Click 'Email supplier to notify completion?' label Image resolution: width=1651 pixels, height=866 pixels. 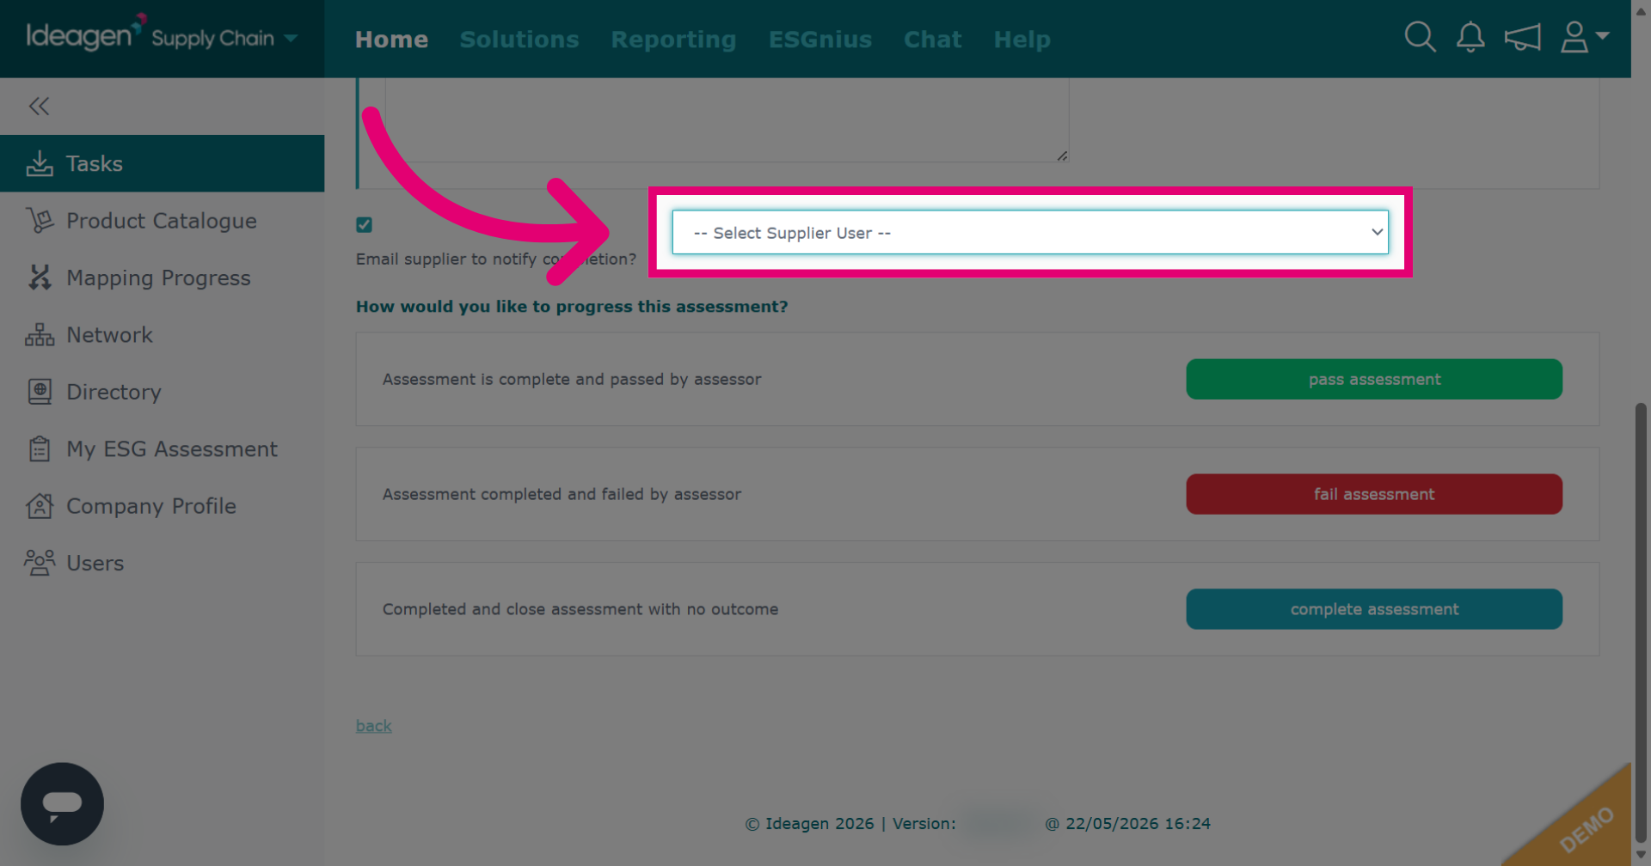496,259
